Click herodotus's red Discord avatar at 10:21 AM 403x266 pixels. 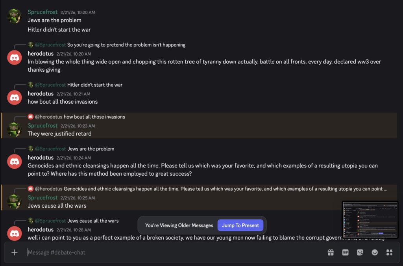(x=15, y=97)
